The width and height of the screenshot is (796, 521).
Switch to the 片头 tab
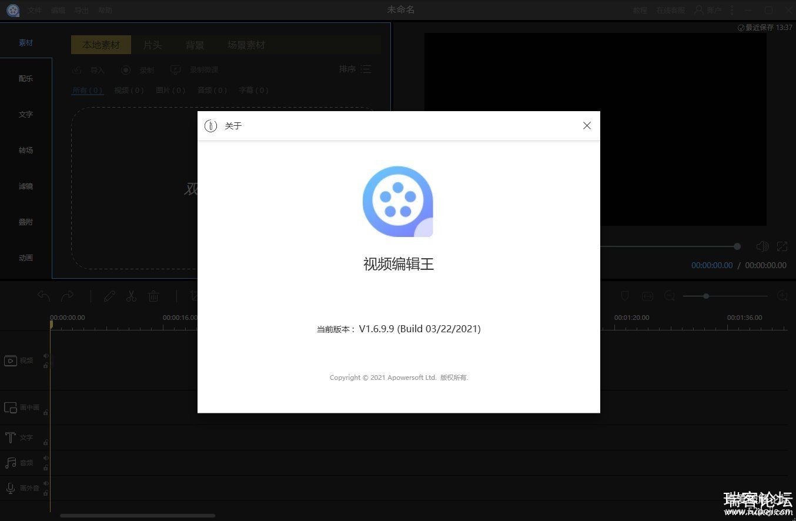152,45
